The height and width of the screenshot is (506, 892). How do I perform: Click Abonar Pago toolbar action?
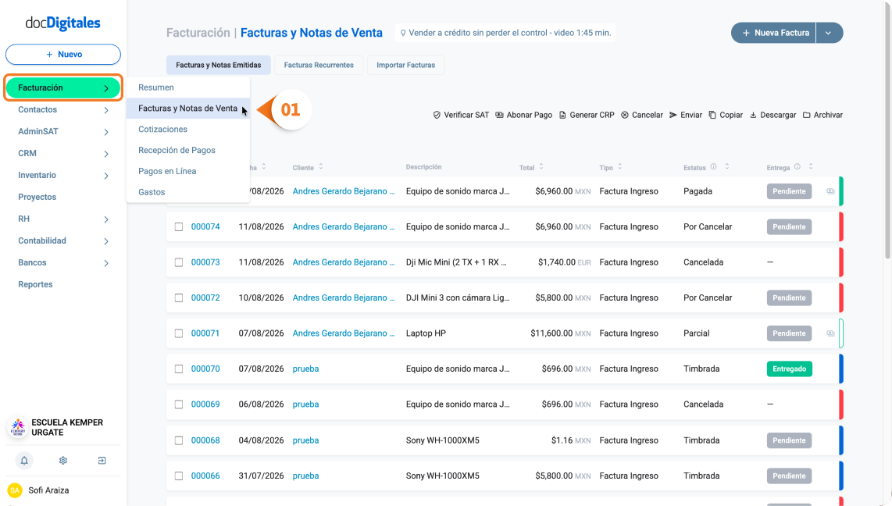point(523,115)
